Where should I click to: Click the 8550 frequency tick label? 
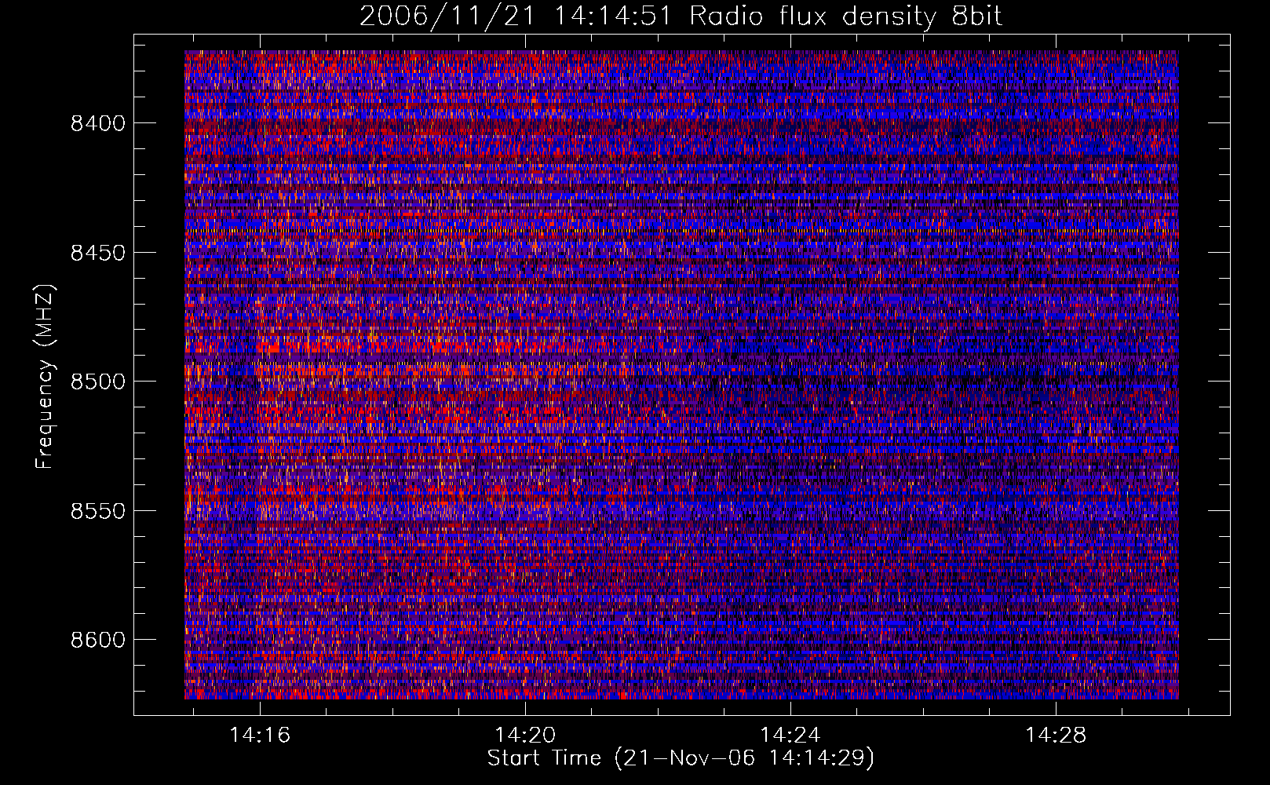[x=97, y=511]
